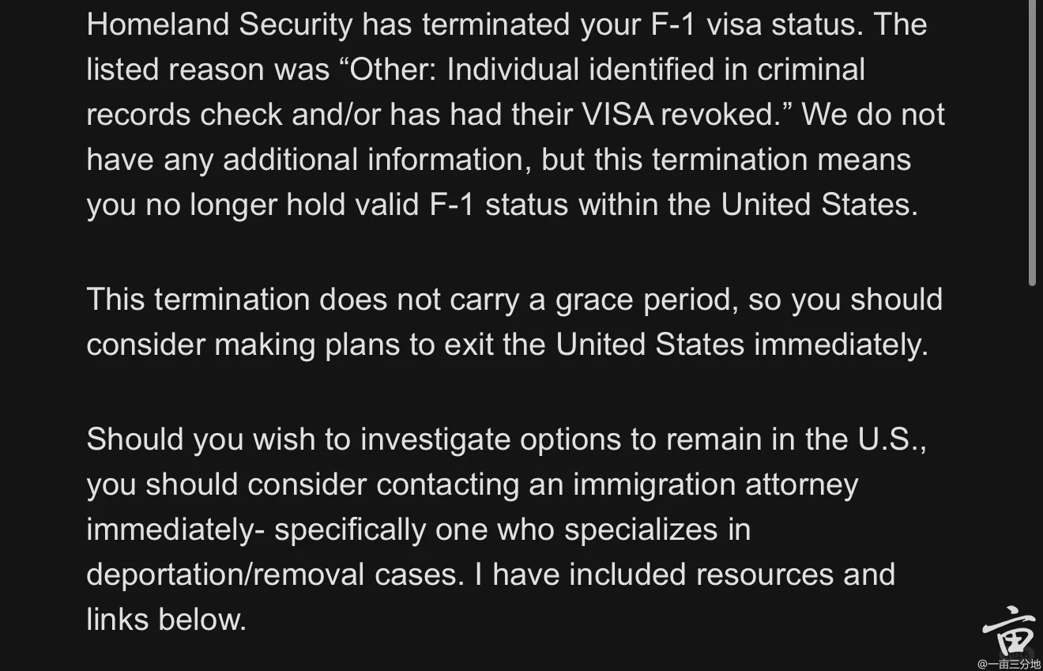Click the @一亩三分地 watermark text
The image size is (1043, 671).
1008,664
